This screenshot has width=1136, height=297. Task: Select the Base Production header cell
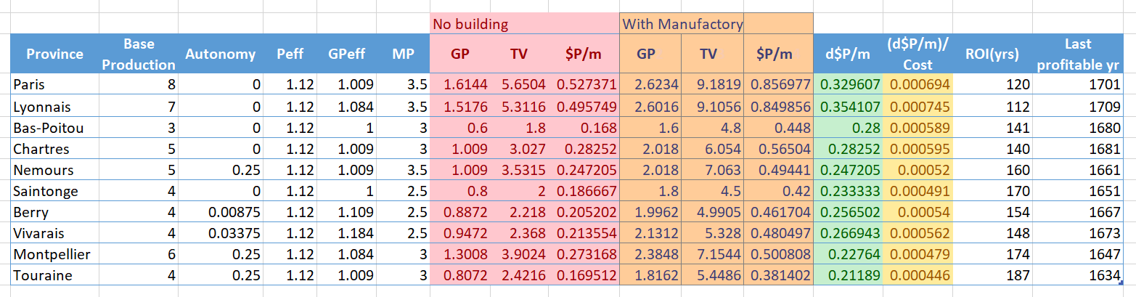pyautogui.click(x=138, y=54)
